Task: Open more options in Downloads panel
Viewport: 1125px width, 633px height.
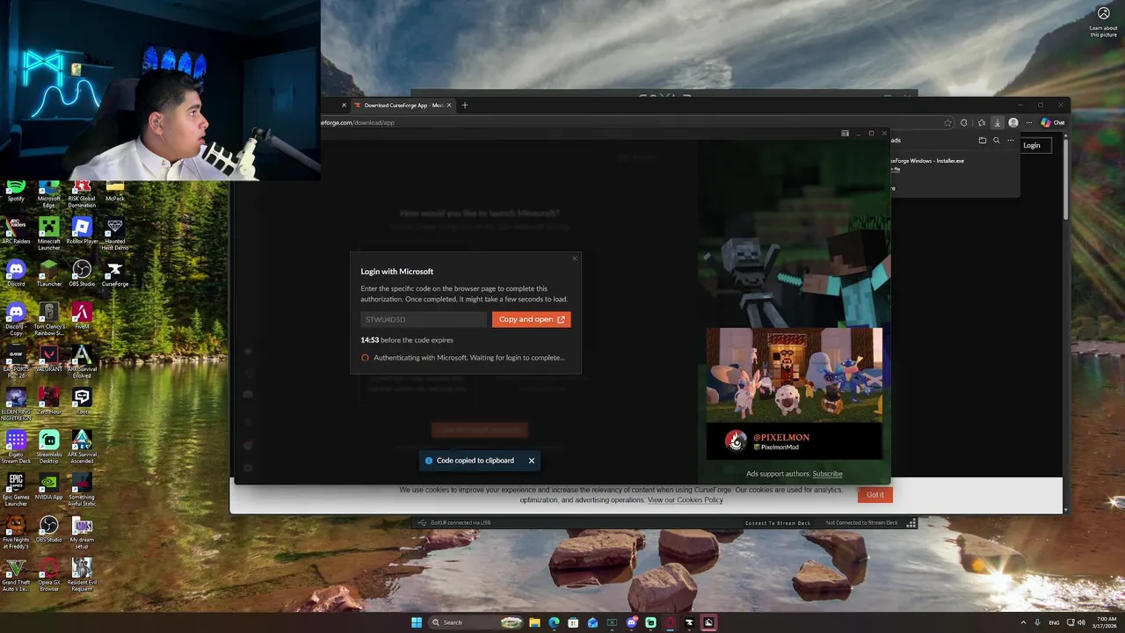Action: point(1011,140)
